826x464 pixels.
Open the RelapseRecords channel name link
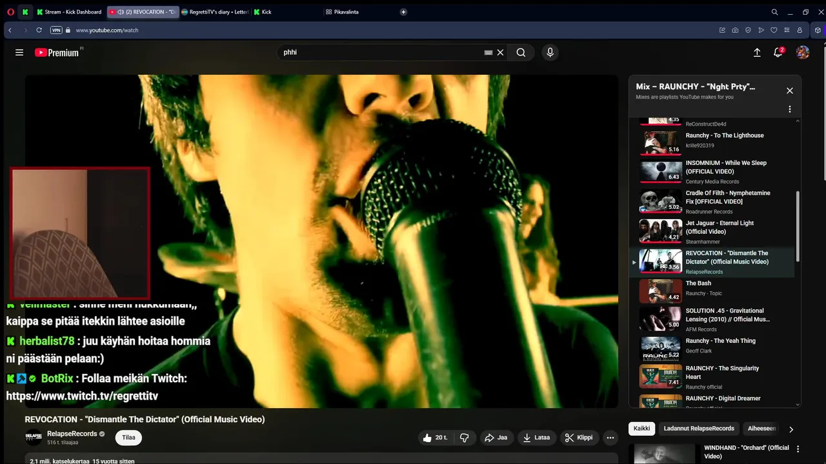(x=72, y=434)
